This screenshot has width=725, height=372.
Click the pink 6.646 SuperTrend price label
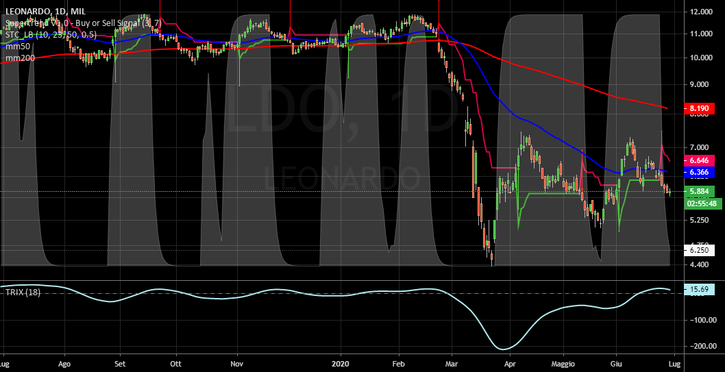coord(699,160)
